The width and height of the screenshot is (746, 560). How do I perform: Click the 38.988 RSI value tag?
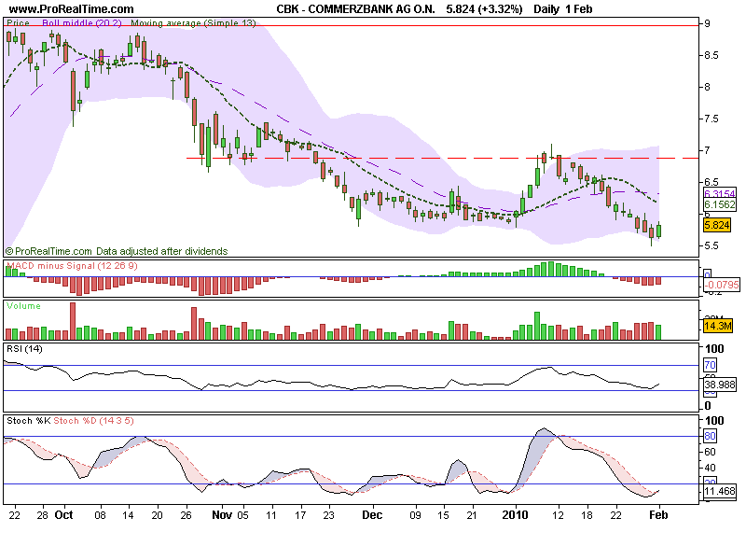point(720,385)
